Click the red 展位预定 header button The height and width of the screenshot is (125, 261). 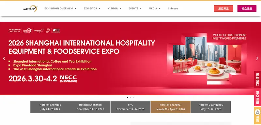pyautogui.click(x=223, y=8)
